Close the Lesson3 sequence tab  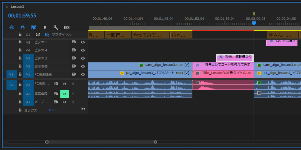[x=7, y=7]
